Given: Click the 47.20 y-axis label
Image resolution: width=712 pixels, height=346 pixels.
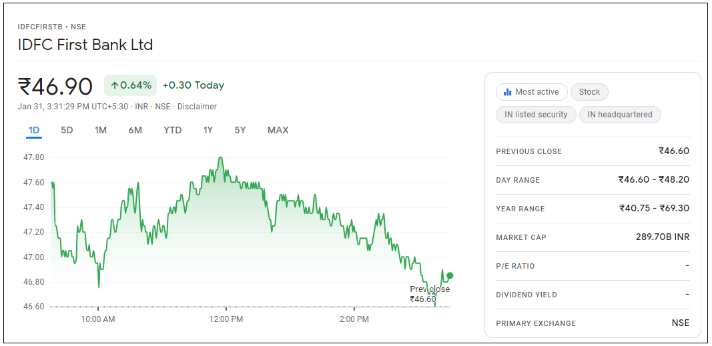Looking at the screenshot, I should (33, 232).
